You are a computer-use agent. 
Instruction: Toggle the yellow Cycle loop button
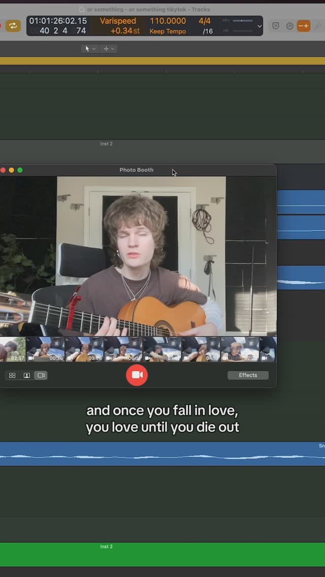(x=13, y=25)
